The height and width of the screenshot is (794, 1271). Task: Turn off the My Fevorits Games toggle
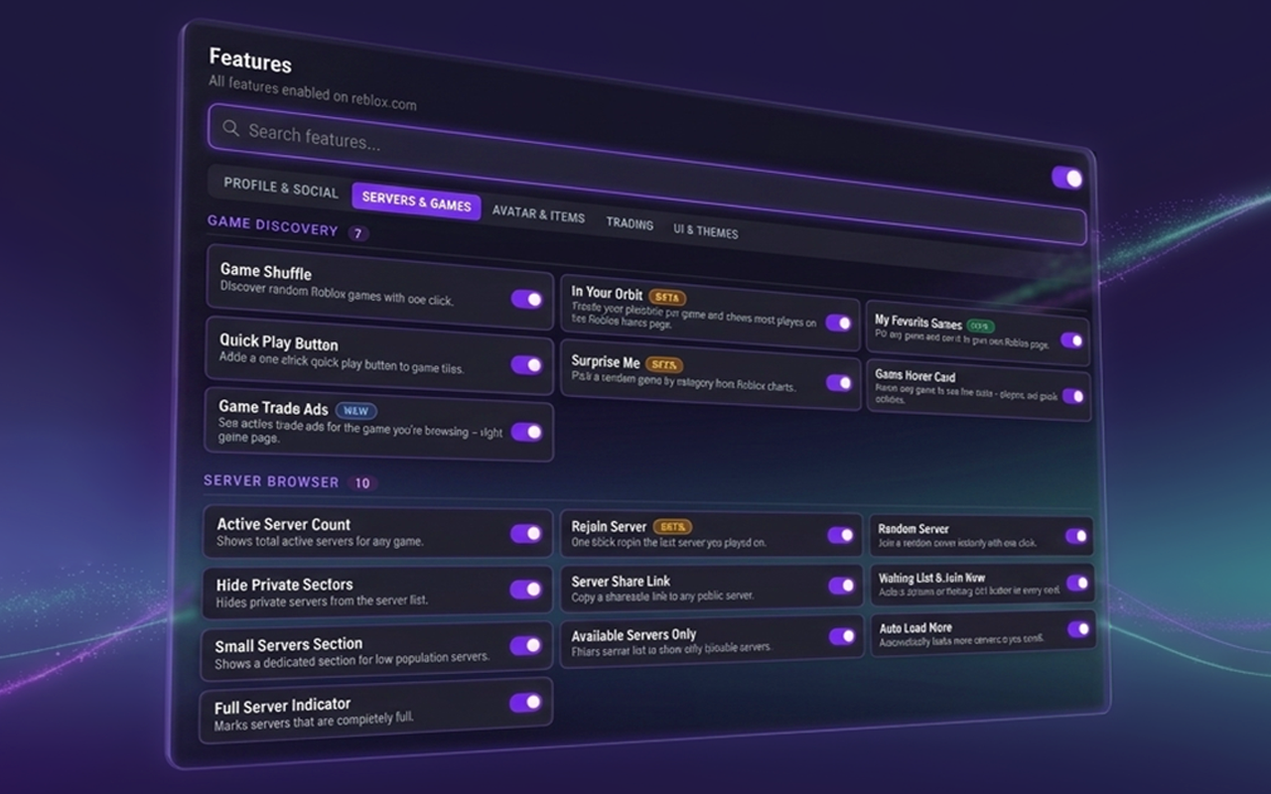(1071, 340)
